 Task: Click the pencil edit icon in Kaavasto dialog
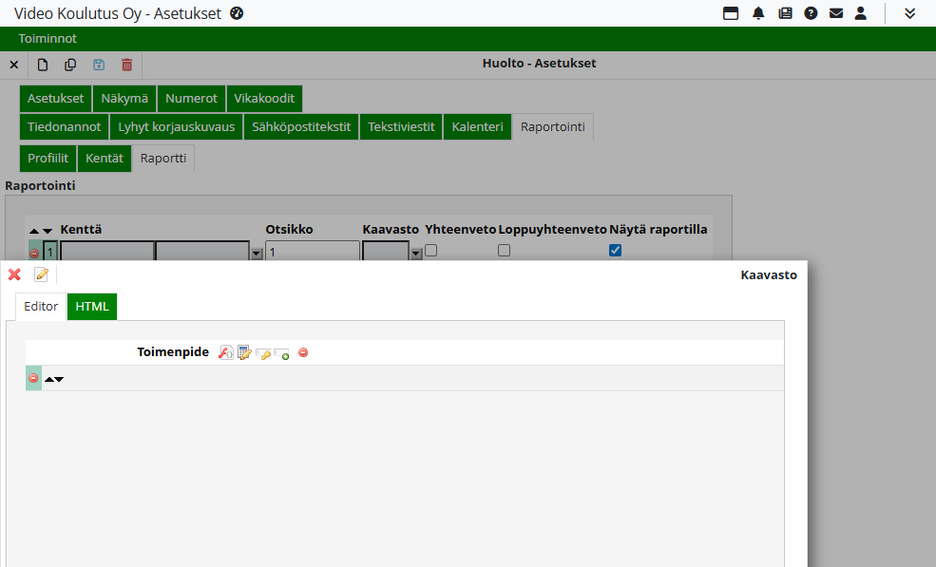click(41, 274)
